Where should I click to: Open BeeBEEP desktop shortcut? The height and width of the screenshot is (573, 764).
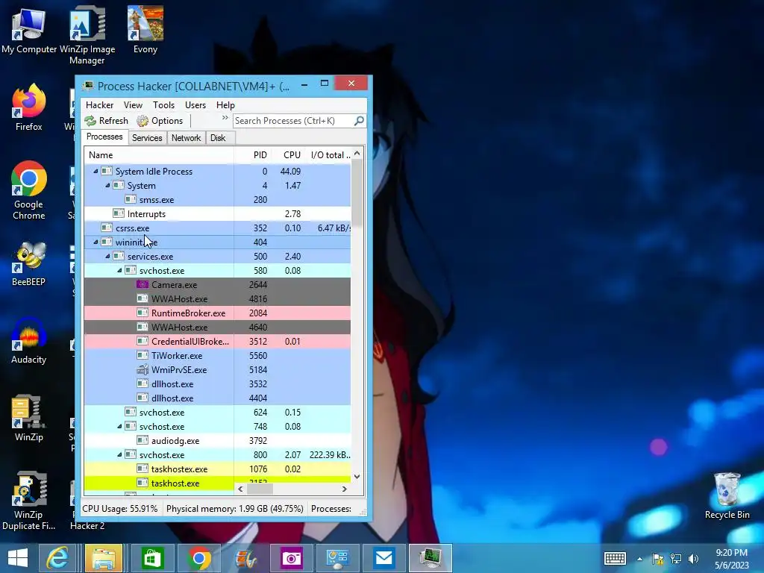(x=29, y=263)
